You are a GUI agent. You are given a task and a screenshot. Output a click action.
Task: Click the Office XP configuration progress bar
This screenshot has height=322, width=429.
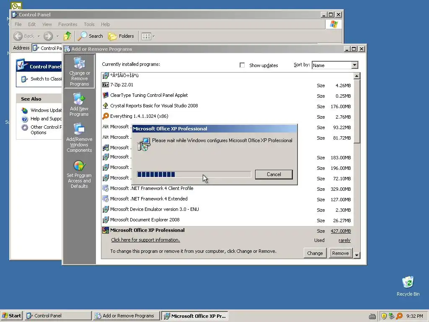(194, 174)
